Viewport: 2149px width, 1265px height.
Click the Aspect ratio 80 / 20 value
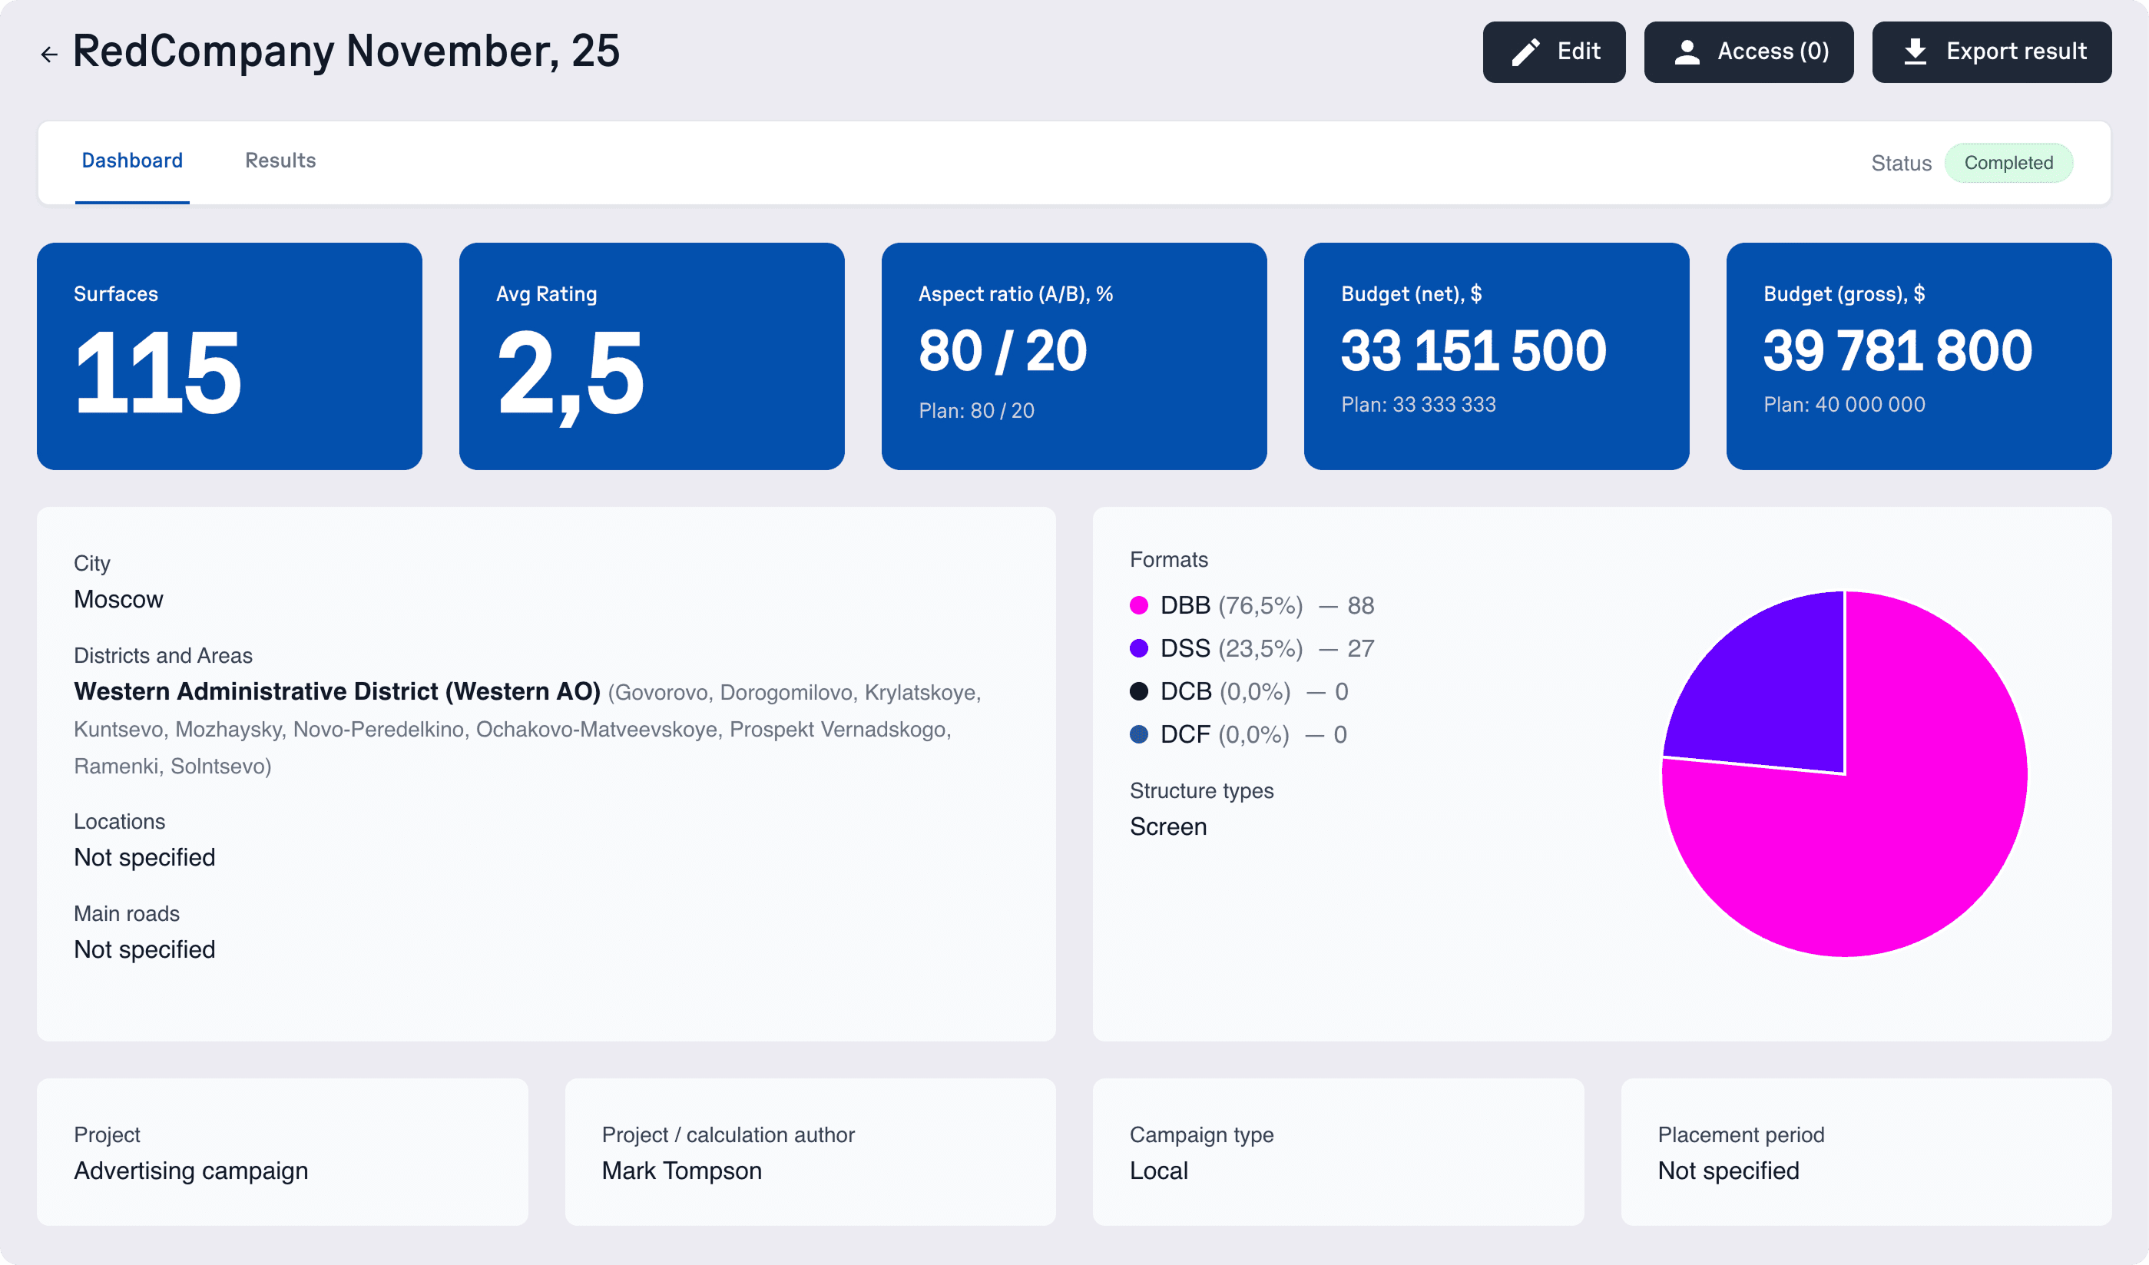tap(1003, 350)
